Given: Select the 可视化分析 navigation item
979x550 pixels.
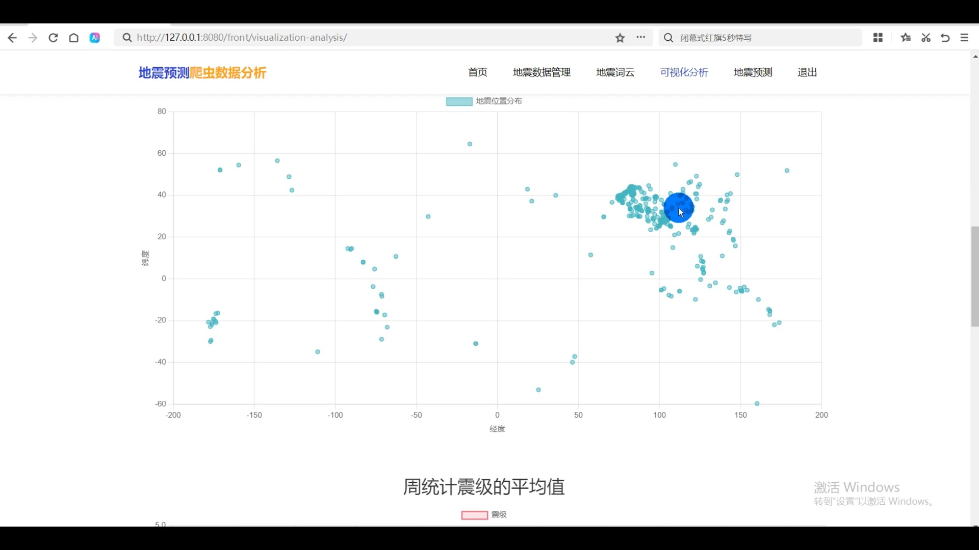Looking at the screenshot, I should 684,72.
